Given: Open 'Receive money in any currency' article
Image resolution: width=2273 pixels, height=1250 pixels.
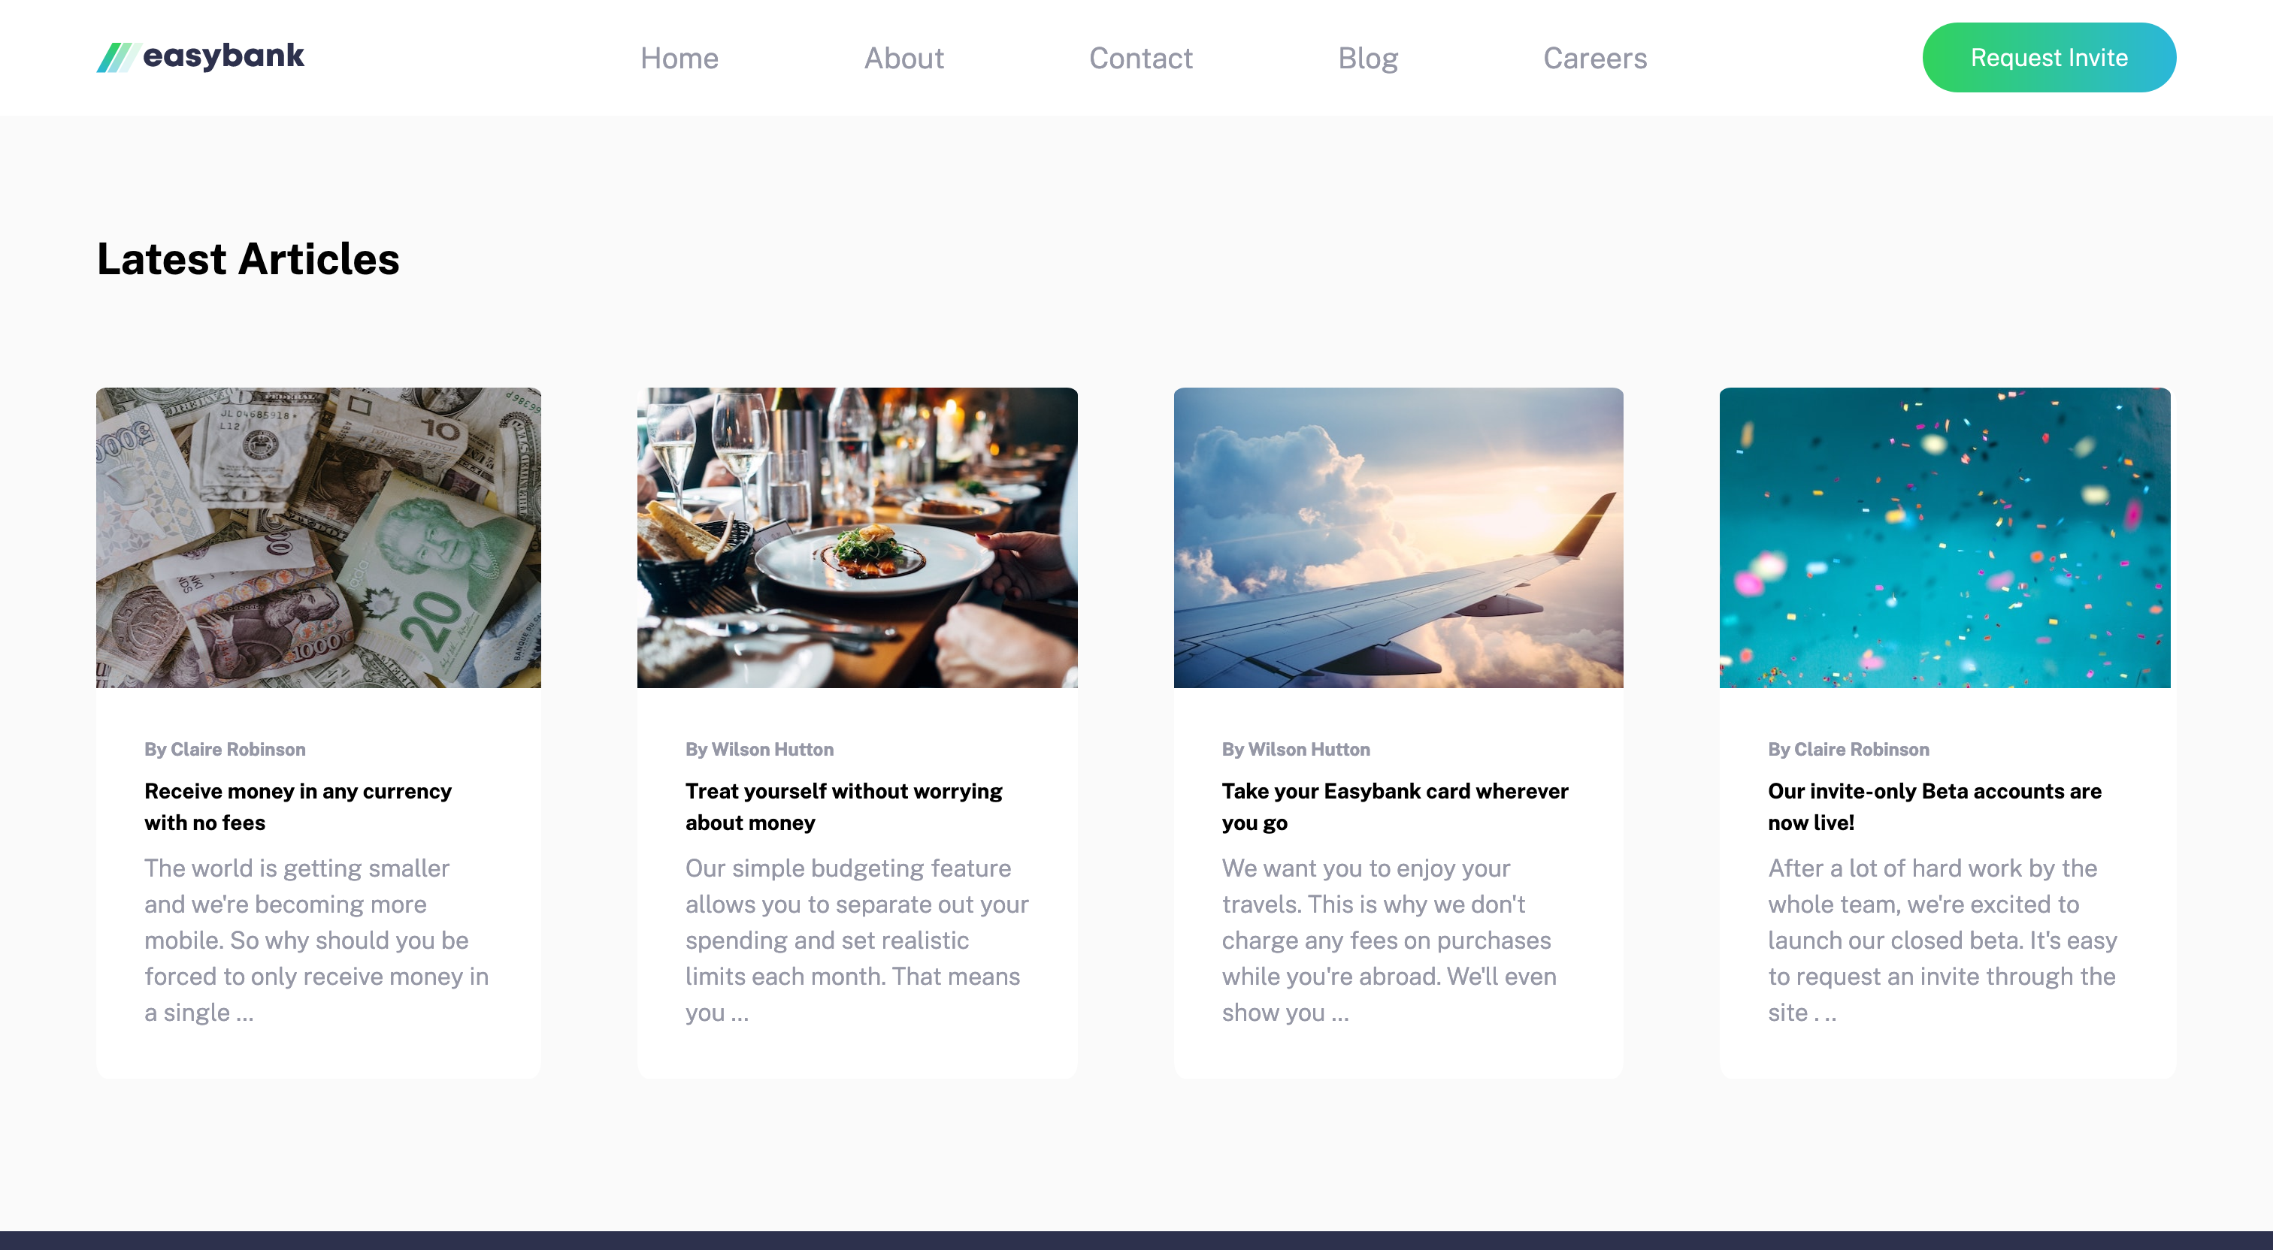Looking at the screenshot, I should coord(298,806).
